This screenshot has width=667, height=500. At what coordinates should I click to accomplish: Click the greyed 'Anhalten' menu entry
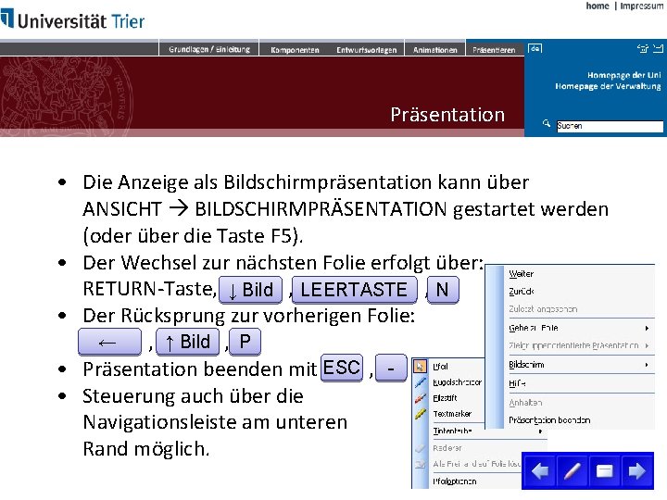pyautogui.click(x=525, y=402)
